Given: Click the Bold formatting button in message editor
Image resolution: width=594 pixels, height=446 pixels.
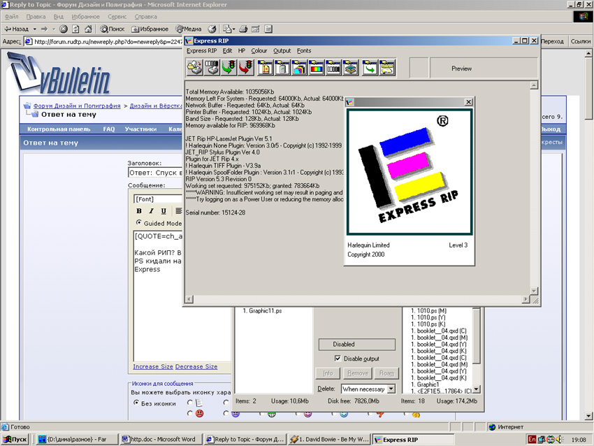Looking at the screenshot, I should click(139, 211).
